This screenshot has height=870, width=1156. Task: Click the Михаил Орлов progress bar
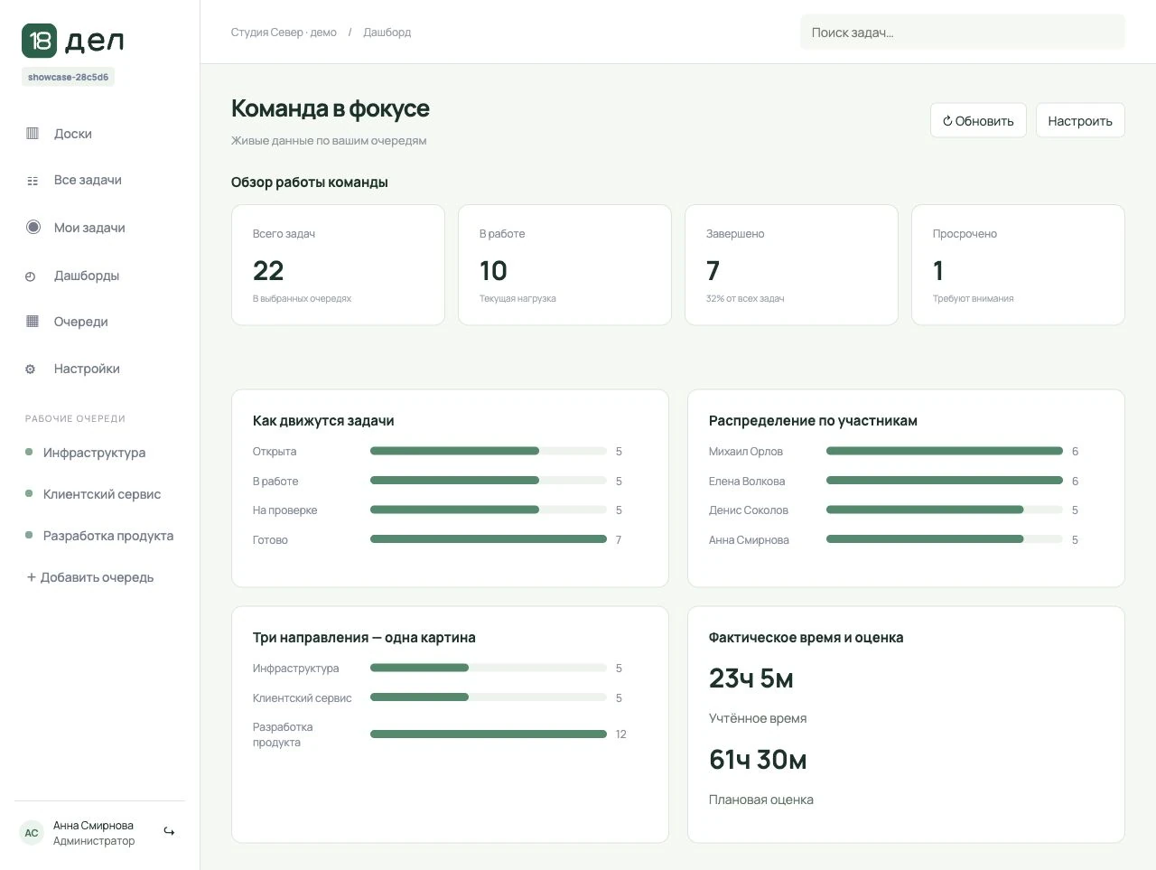945,451
